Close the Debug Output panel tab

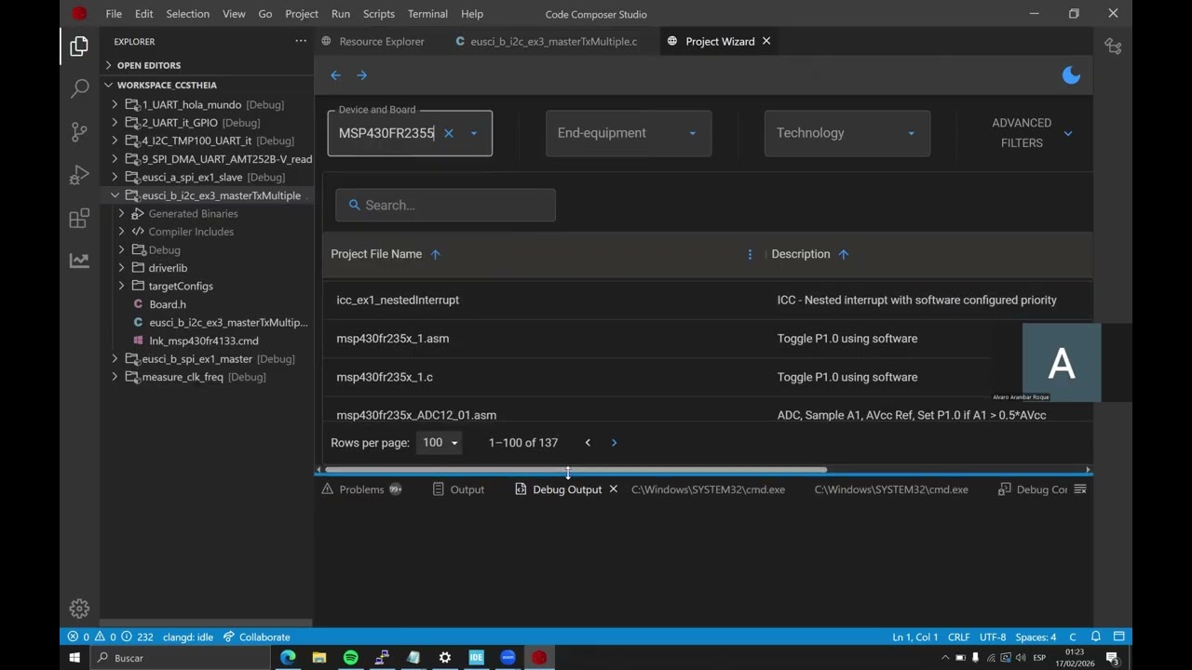coord(613,489)
